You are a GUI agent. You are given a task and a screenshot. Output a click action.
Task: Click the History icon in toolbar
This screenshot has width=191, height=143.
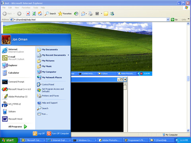point(76,14)
